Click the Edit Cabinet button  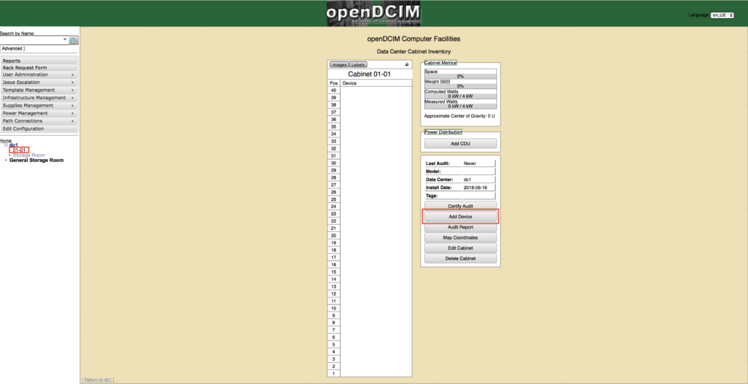[460, 248]
